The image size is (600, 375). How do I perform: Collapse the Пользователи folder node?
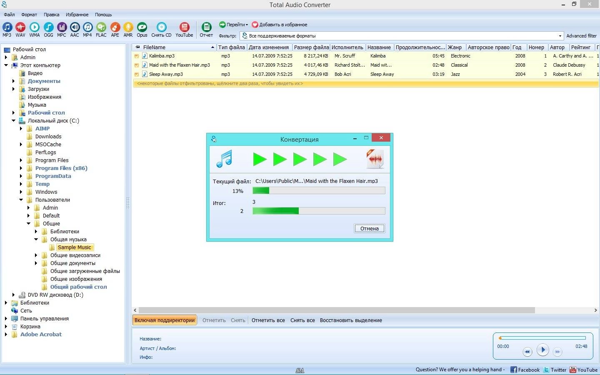[21, 200]
